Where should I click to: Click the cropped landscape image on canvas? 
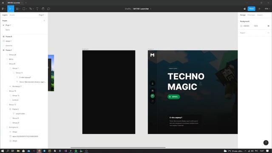point(51,73)
